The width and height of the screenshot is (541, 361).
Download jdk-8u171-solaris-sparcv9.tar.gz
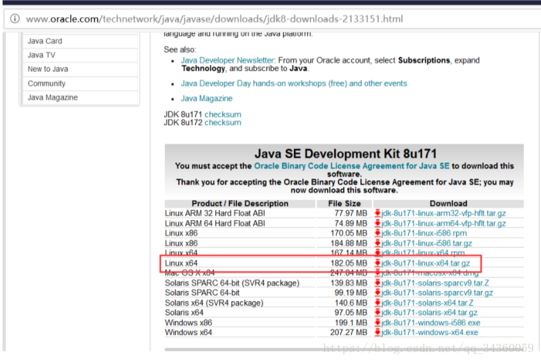pyautogui.click(x=437, y=293)
